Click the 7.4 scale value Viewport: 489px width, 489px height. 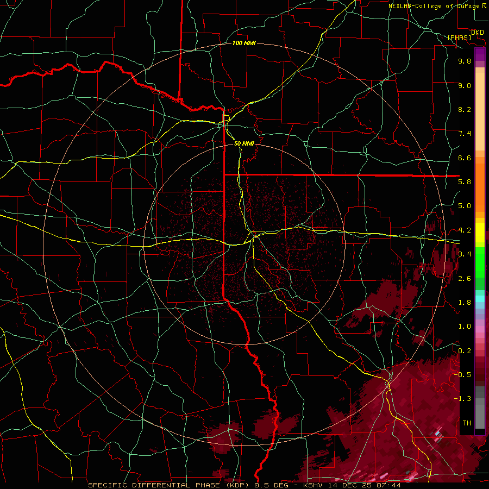click(465, 134)
